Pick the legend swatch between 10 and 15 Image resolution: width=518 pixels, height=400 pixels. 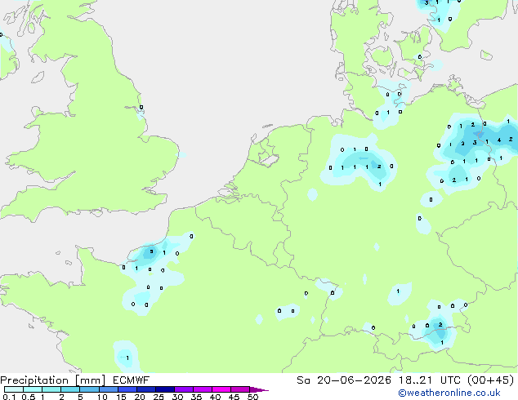click(x=109, y=389)
